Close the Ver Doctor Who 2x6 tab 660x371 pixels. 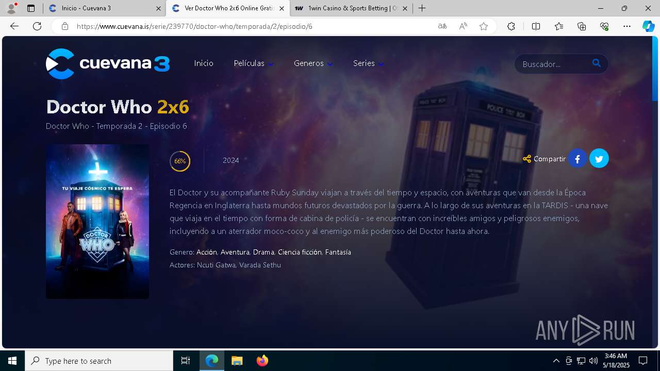(282, 8)
